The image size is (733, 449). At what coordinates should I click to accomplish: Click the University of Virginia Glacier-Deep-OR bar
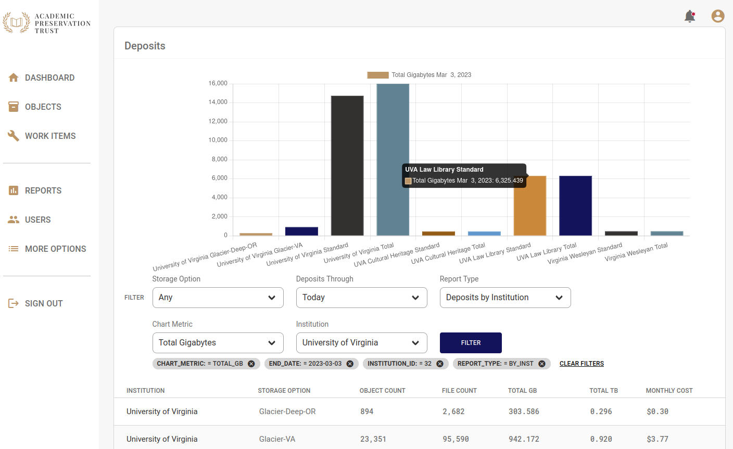256,234
